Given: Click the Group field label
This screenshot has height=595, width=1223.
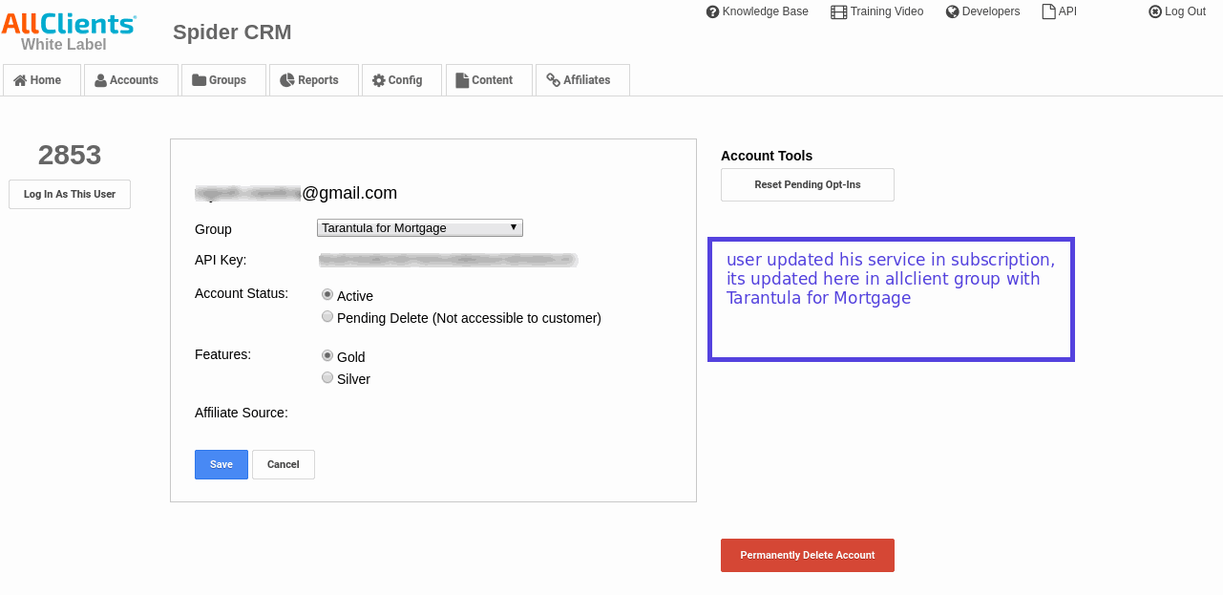Looking at the screenshot, I should point(213,229).
